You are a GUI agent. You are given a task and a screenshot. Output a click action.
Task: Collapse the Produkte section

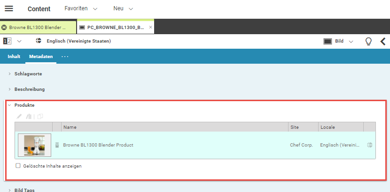pyautogui.click(x=9, y=105)
